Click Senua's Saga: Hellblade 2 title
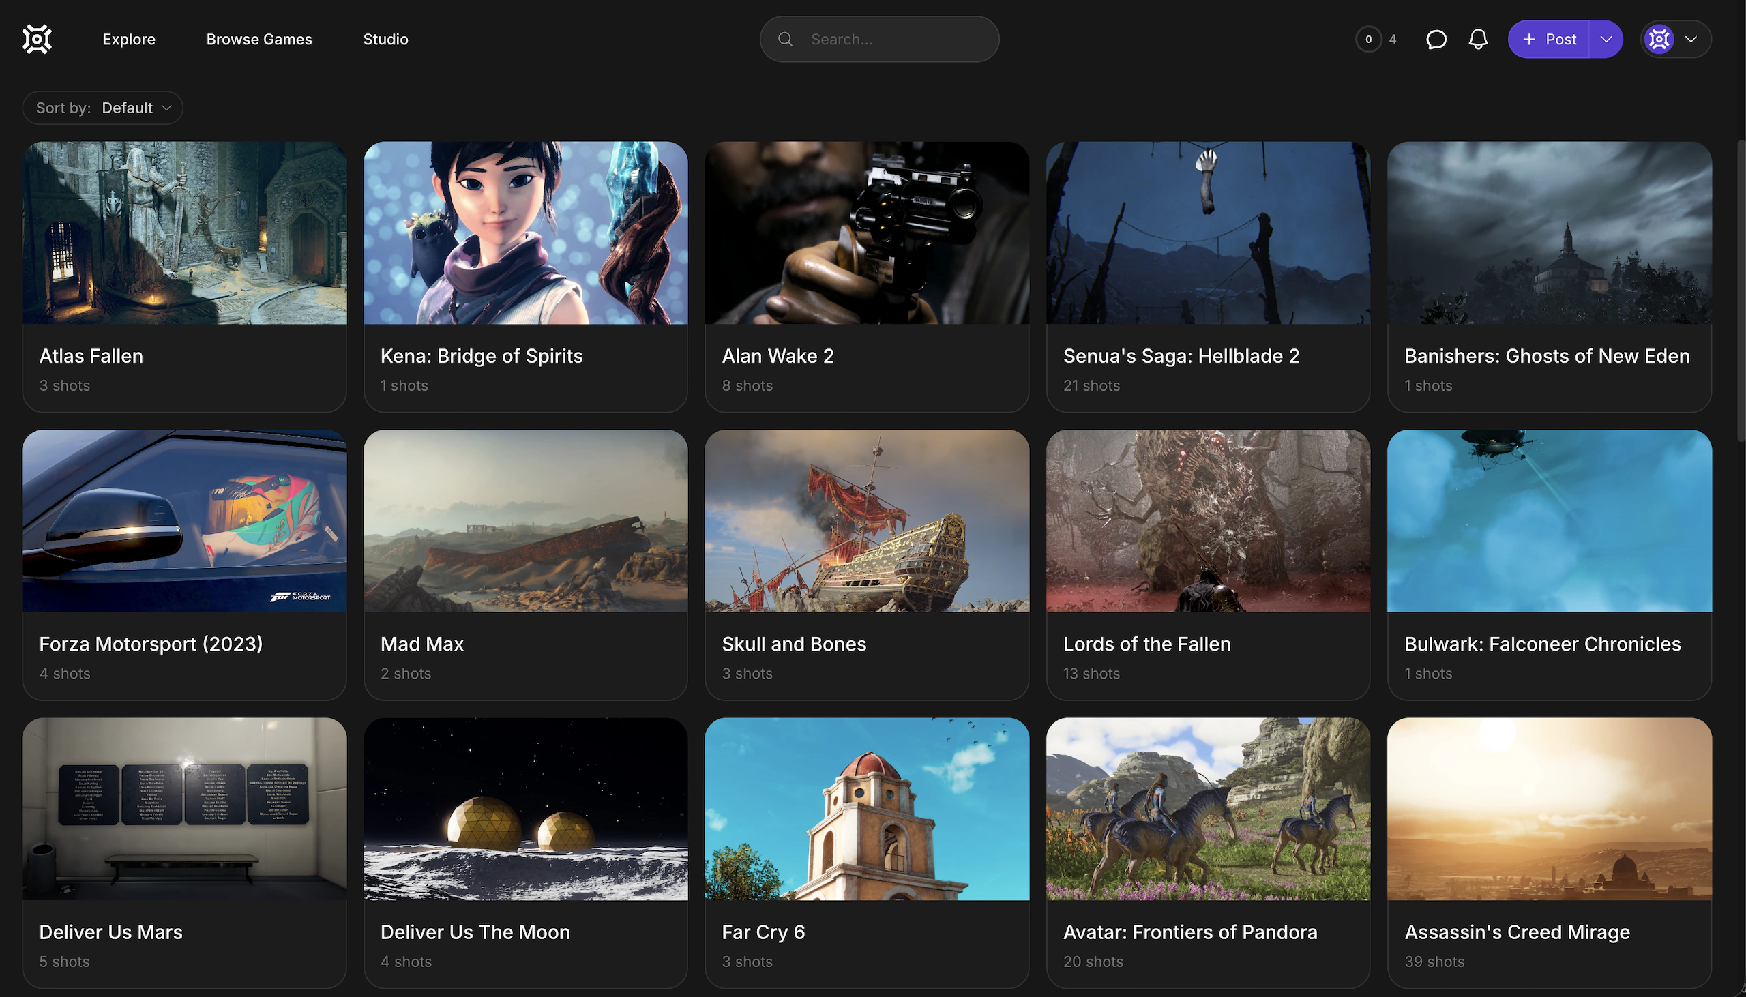This screenshot has width=1746, height=997. click(1181, 356)
